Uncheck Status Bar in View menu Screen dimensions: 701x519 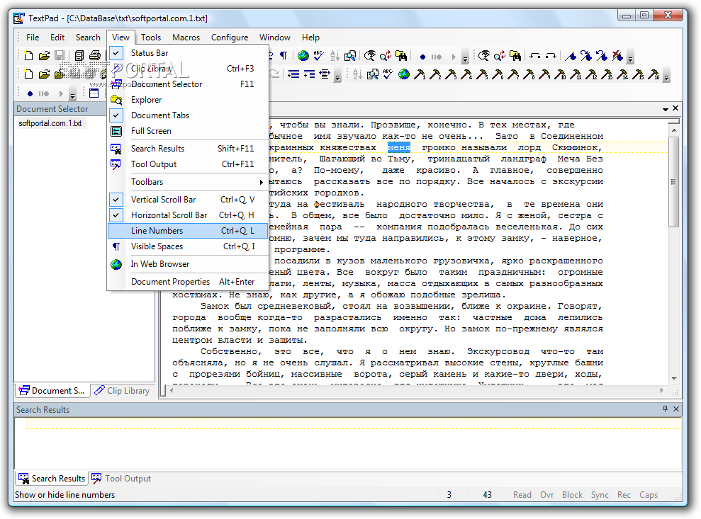[x=188, y=53]
